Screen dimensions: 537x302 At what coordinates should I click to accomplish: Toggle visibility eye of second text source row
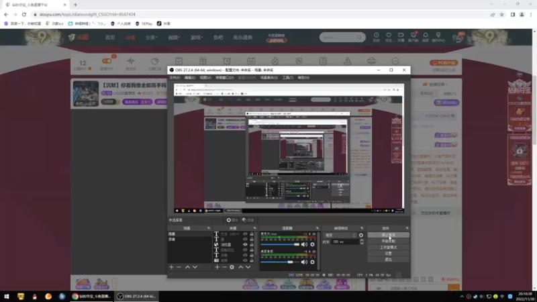pyautogui.click(x=245, y=240)
